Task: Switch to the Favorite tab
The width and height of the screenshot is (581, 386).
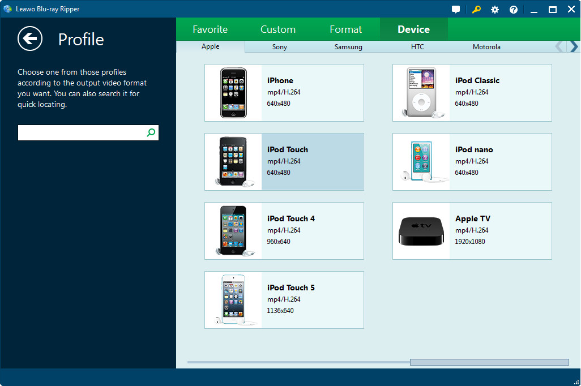Action: coord(210,29)
